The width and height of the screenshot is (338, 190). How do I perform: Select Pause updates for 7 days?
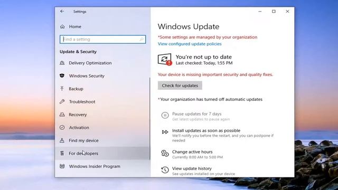pos(197,114)
